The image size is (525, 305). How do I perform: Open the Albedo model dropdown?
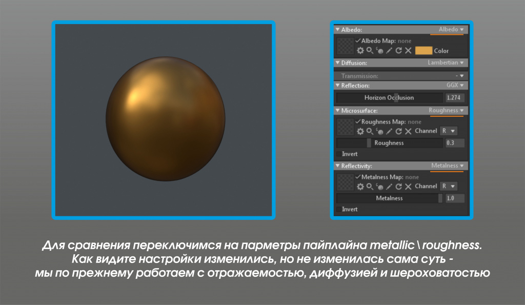[451, 29]
